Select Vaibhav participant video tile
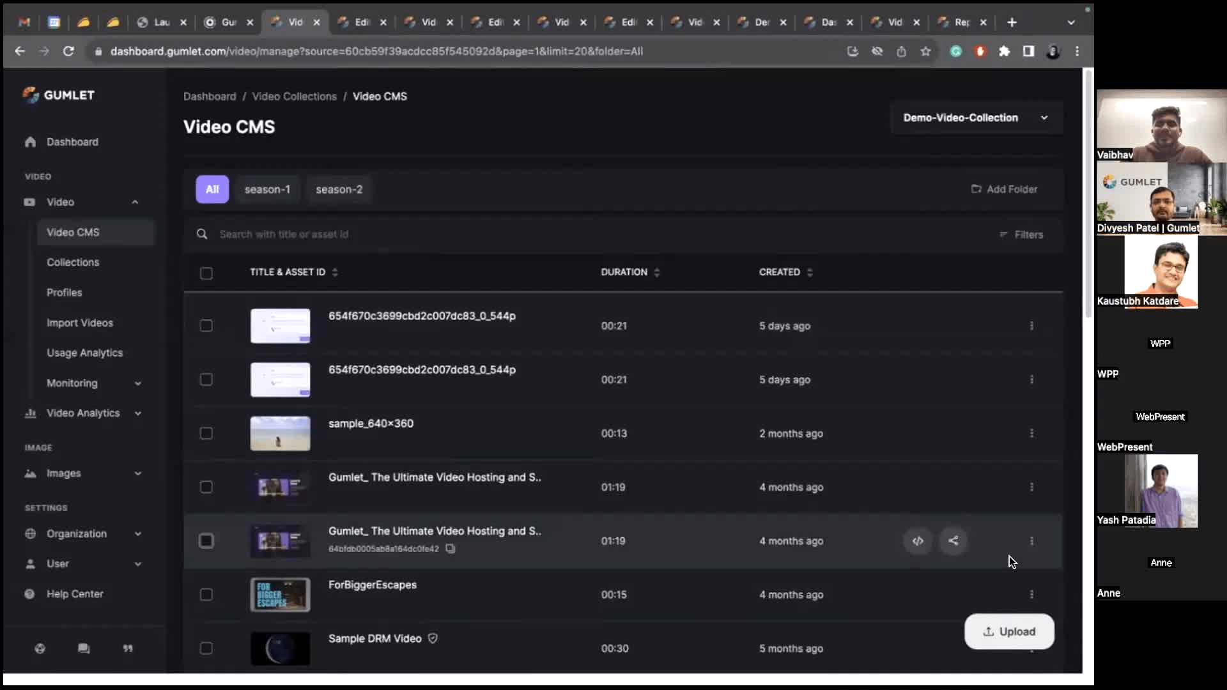 tap(1161, 125)
